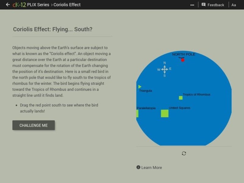The image size is (244, 183).
Task: Click the Tropics of Rhombus marker
Action: pyautogui.click(x=181, y=98)
